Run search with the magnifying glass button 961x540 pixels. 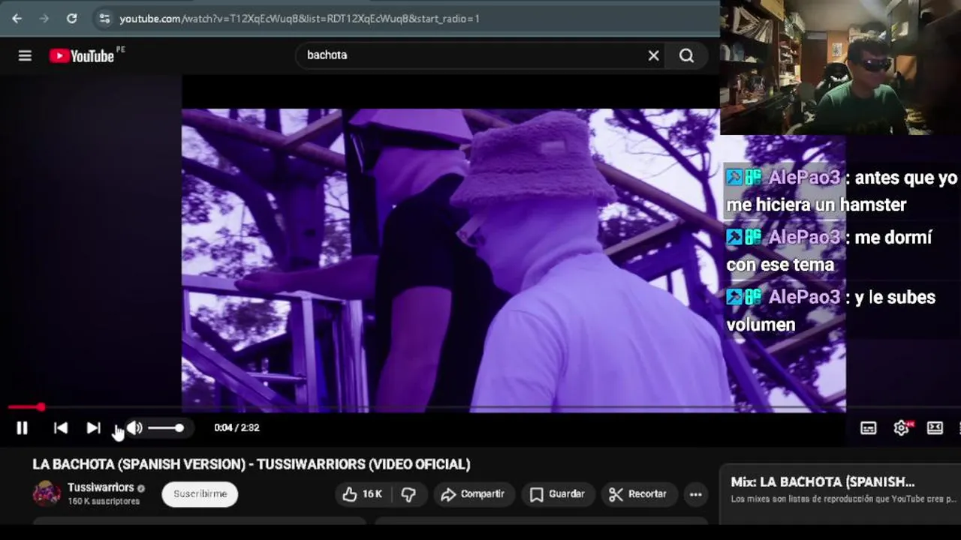click(686, 55)
